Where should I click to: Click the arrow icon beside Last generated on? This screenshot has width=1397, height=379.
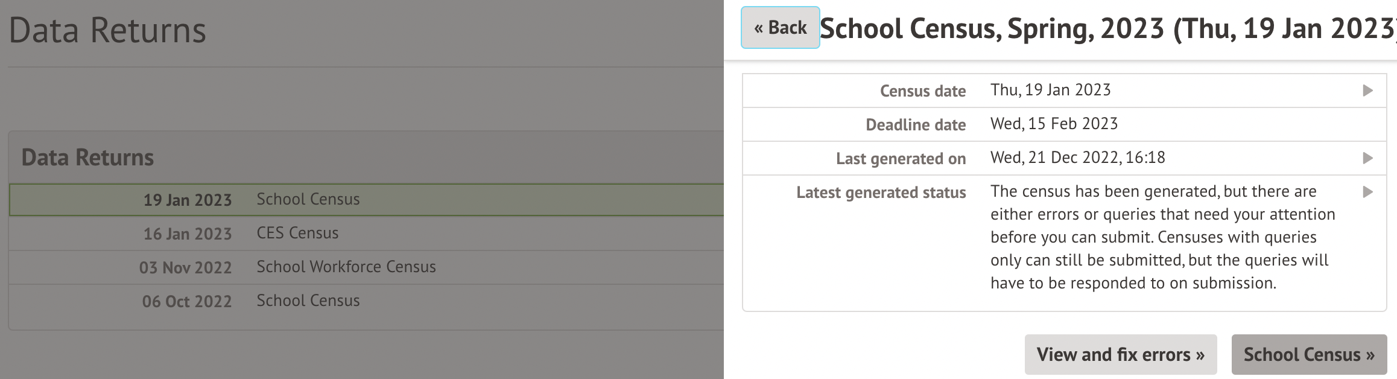(x=1367, y=158)
